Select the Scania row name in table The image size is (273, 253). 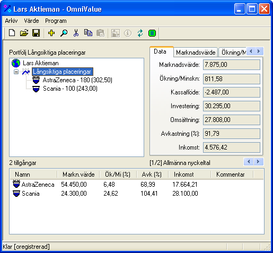coord(31,194)
